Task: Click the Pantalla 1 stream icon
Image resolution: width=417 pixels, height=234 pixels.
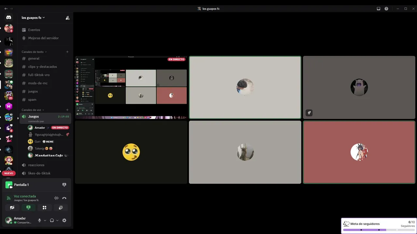Action: click(x=9, y=185)
